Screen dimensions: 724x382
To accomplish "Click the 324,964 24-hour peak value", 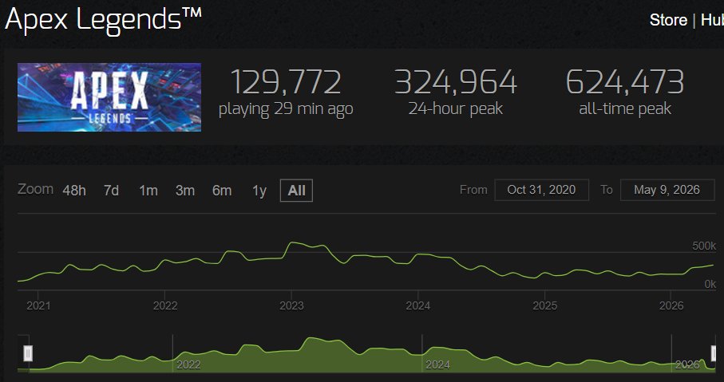I will click(456, 83).
